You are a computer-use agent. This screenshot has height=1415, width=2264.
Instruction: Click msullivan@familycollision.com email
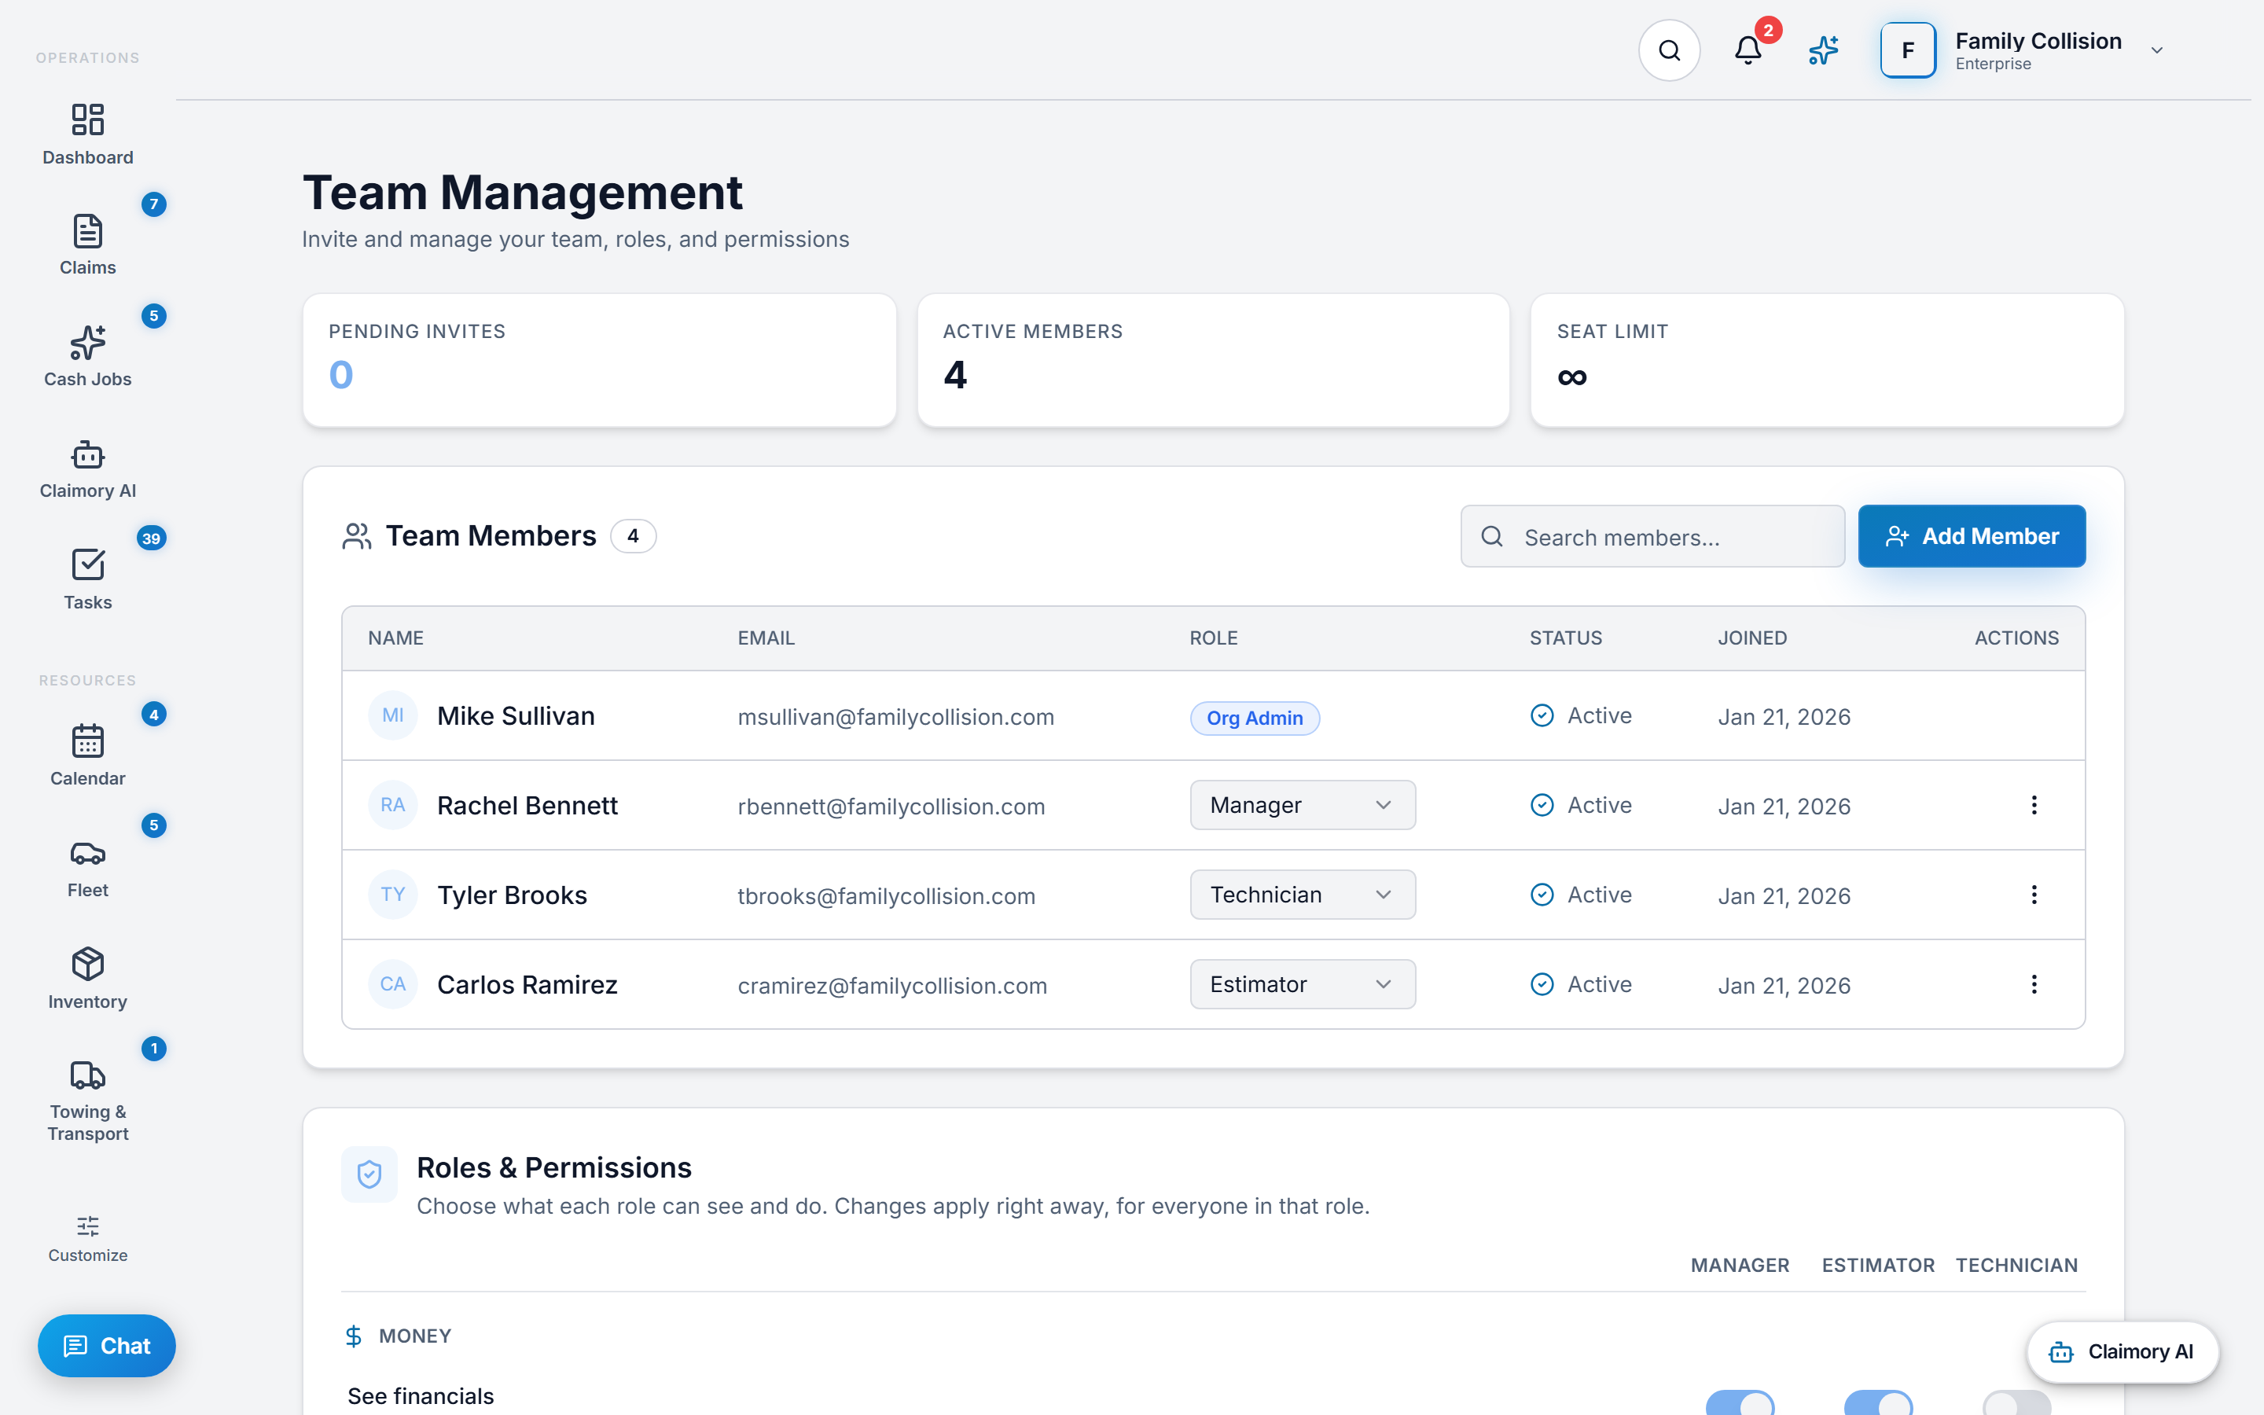click(895, 717)
